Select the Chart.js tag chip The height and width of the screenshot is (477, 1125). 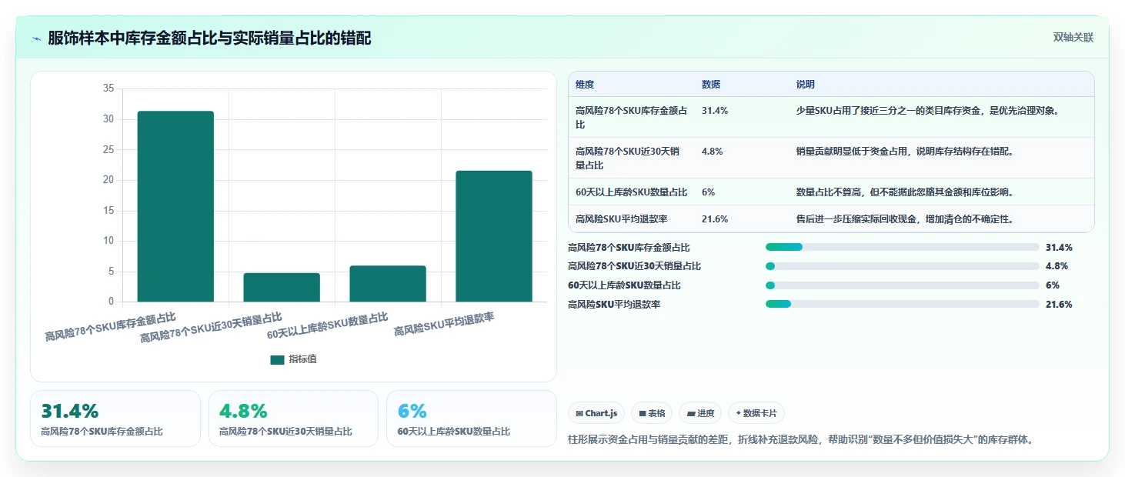point(596,413)
